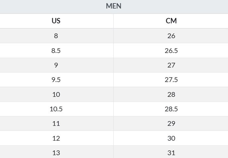Image resolution: width=228 pixels, height=158 pixels.
Task: Pick US size 12 cell
Action: 56,138
